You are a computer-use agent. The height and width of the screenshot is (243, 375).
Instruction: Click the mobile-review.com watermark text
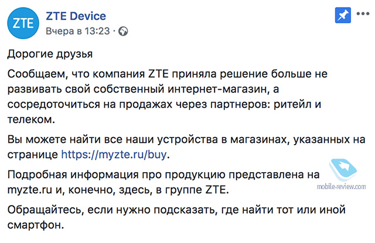pyautogui.click(x=341, y=187)
